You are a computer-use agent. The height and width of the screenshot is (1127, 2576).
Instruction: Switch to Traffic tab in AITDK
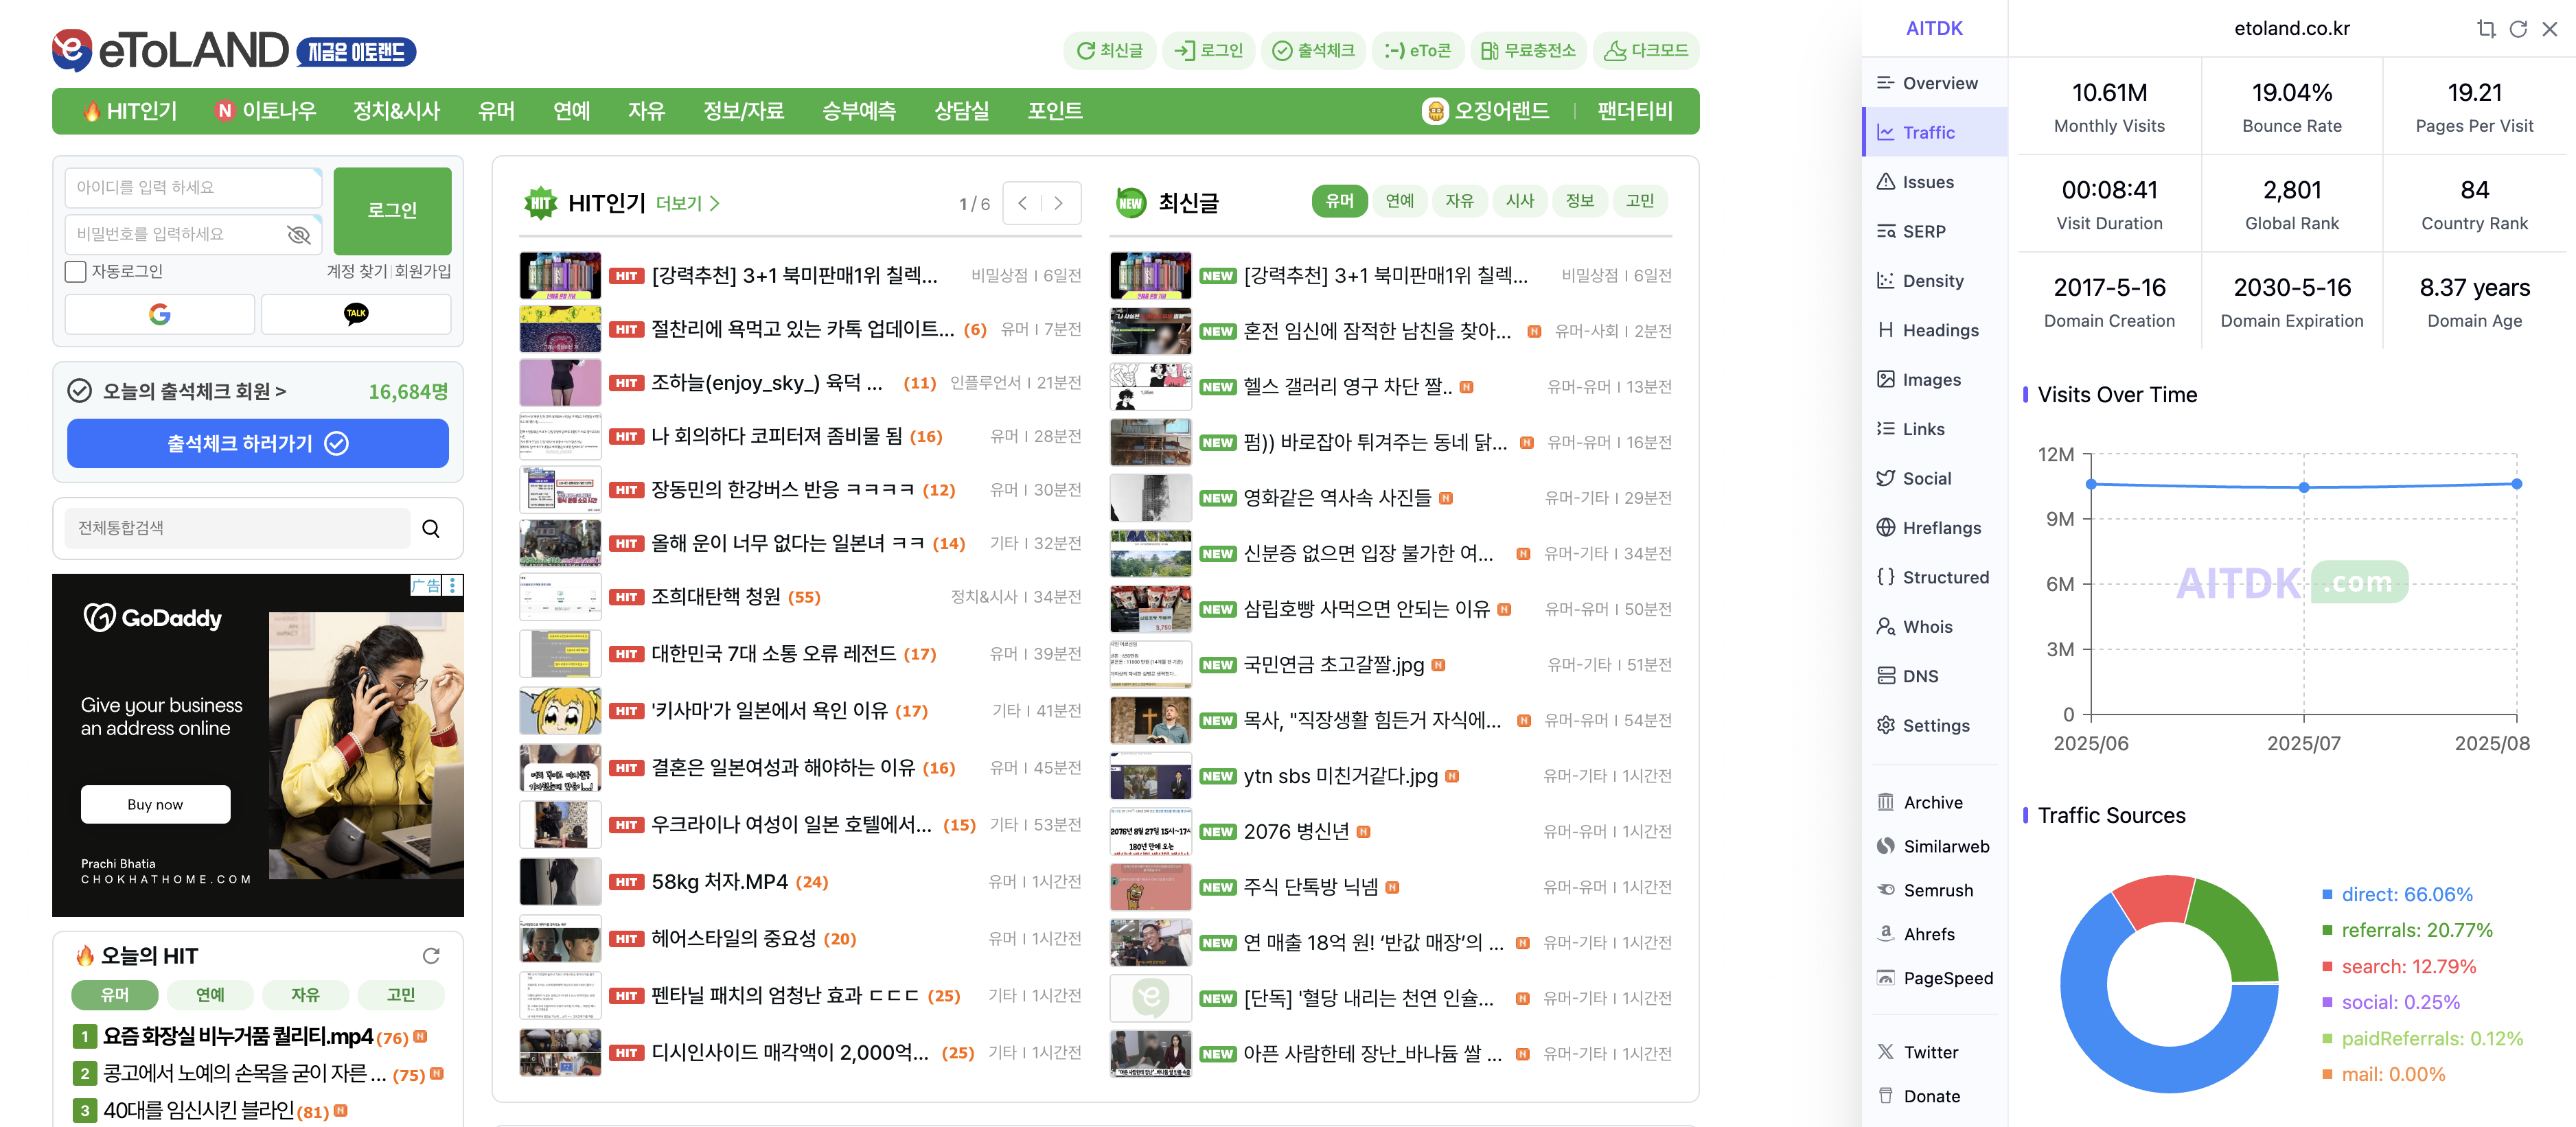[1935, 132]
